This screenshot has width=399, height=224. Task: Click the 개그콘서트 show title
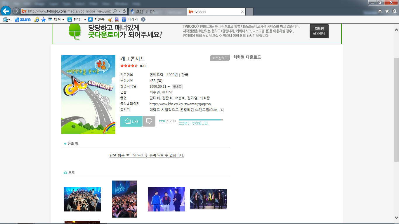133,59
